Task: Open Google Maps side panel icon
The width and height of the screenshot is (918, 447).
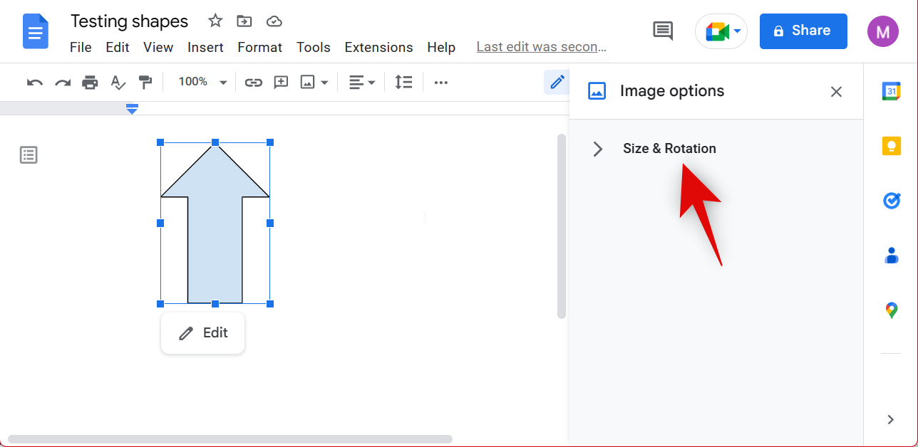Action: click(x=891, y=310)
